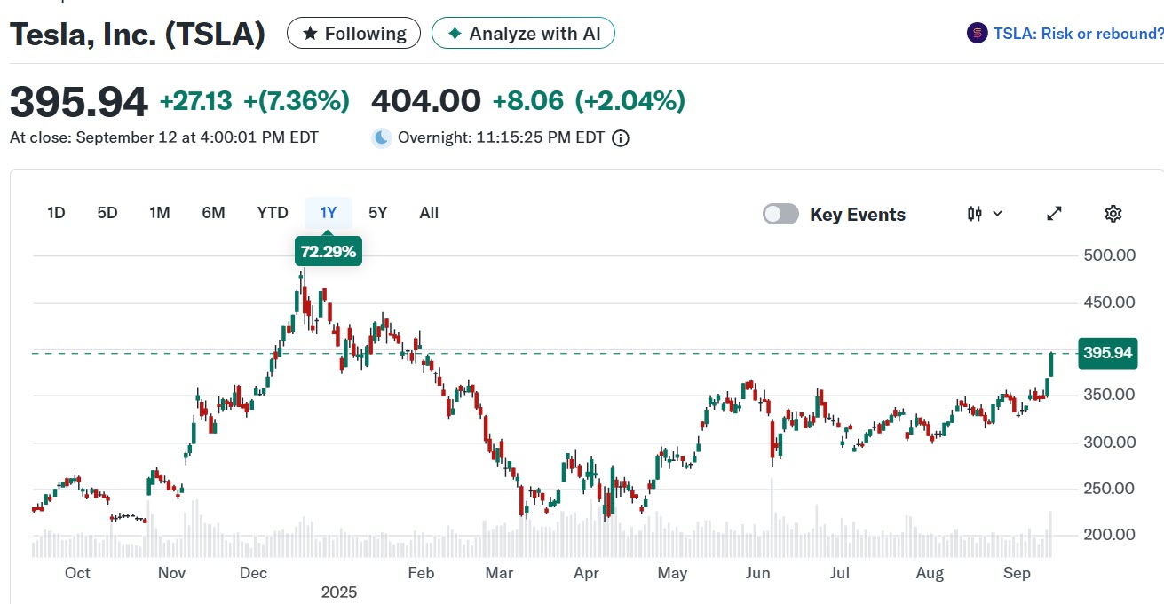Open chart settings gear

(x=1113, y=214)
